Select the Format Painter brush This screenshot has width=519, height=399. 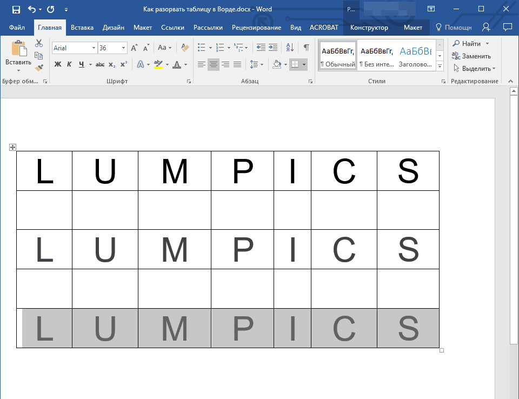tap(39, 68)
